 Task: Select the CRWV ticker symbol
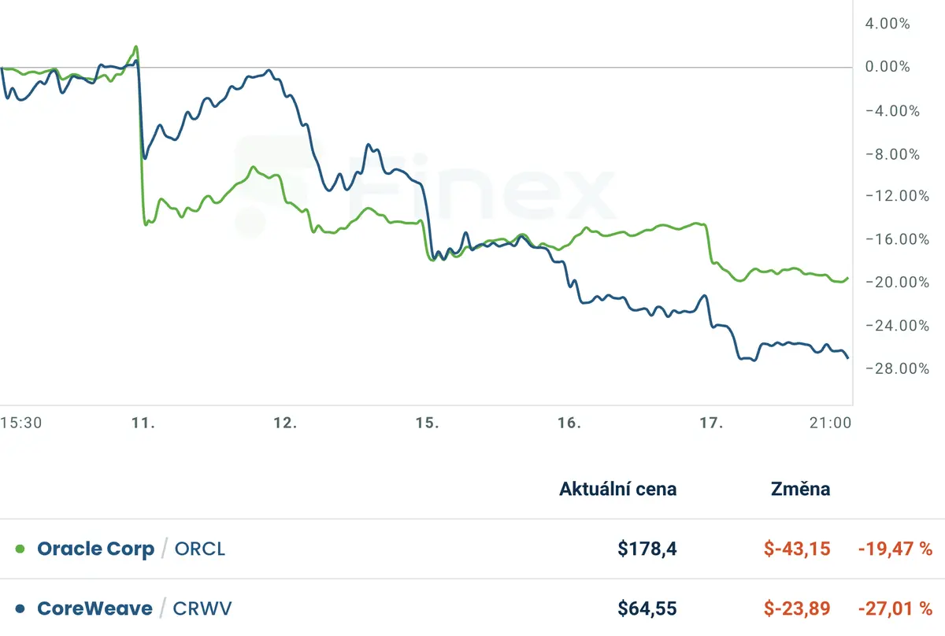click(202, 608)
